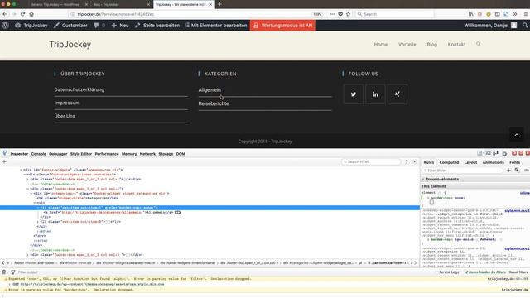Screen dimensions: 530x298
Task: Open the Xing follow icon
Action: (x=397, y=94)
